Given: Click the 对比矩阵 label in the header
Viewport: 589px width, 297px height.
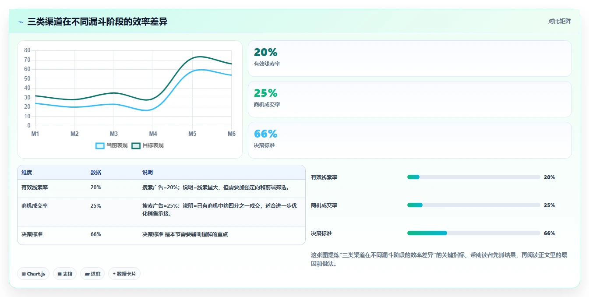Looking at the screenshot, I should (559, 21).
